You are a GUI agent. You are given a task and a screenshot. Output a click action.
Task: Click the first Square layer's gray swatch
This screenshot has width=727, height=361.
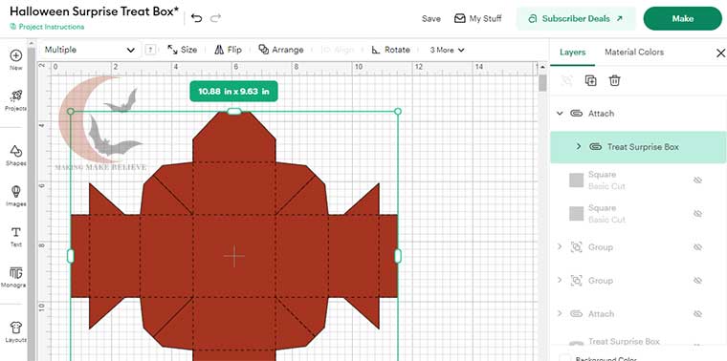pyautogui.click(x=576, y=180)
